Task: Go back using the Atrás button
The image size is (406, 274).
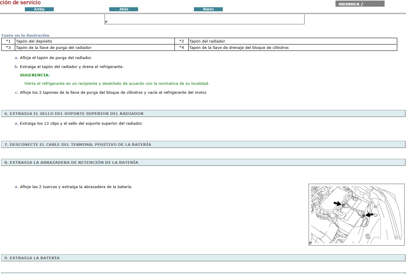Action: pos(124,9)
